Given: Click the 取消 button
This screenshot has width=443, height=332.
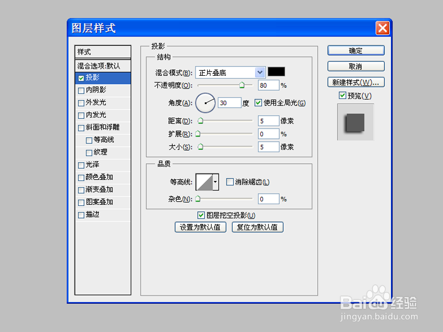Looking at the screenshot, I should 356,66.
